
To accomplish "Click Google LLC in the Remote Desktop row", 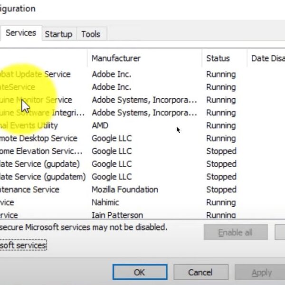I will coord(112,138).
